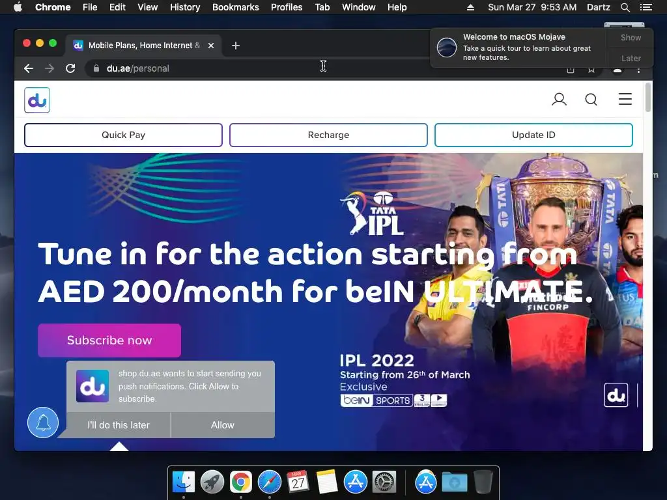Screen dimensions: 667x500
Task: Click the browser forward arrow
Action: click(50, 68)
